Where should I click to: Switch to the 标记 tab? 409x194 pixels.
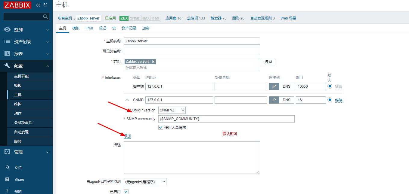click(103, 28)
